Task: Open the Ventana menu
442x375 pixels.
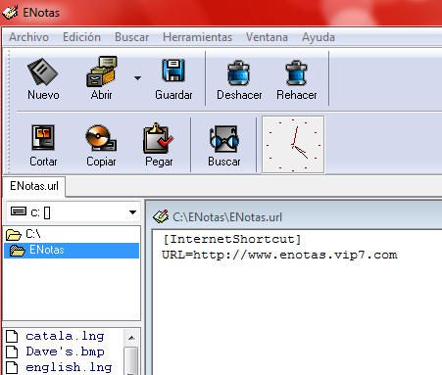Action: [x=267, y=37]
